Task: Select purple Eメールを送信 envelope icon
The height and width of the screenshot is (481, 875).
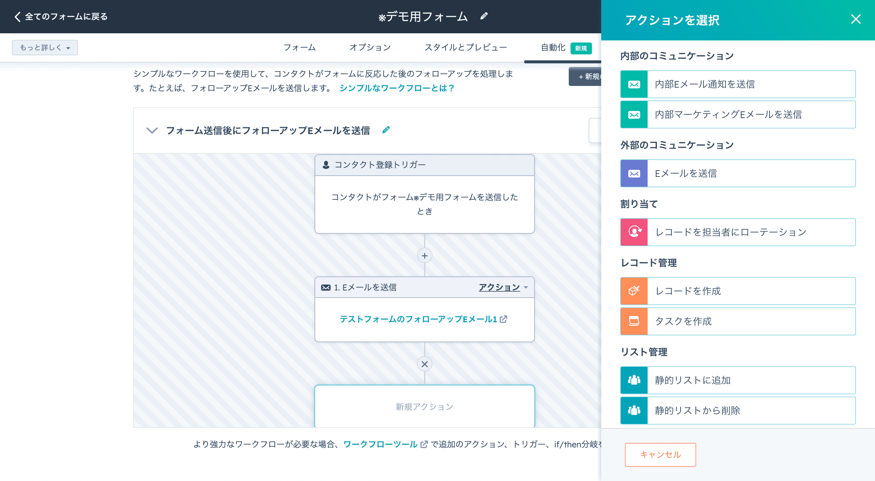Action: point(634,173)
